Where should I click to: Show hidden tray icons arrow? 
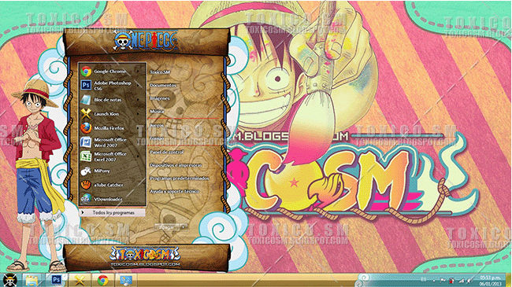tap(434, 280)
